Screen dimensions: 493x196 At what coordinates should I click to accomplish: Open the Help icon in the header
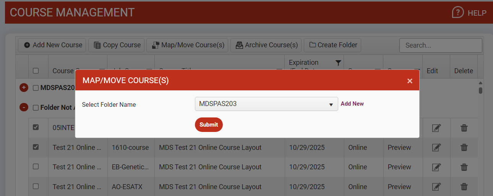coord(458,13)
